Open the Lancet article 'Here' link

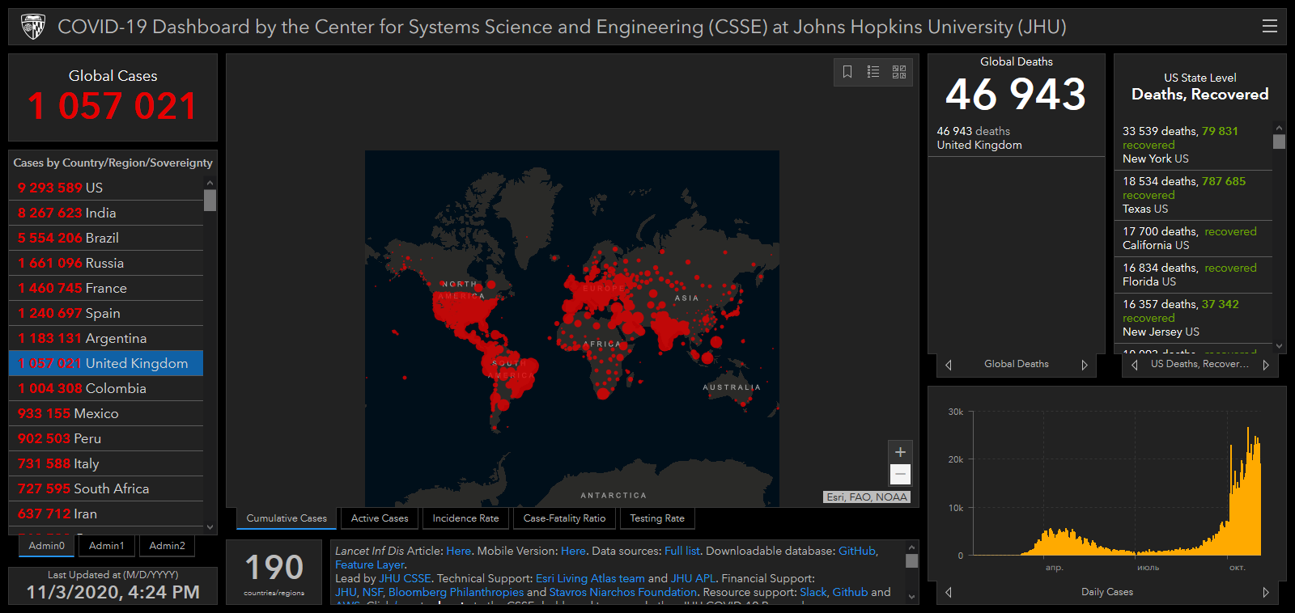(x=458, y=551)
